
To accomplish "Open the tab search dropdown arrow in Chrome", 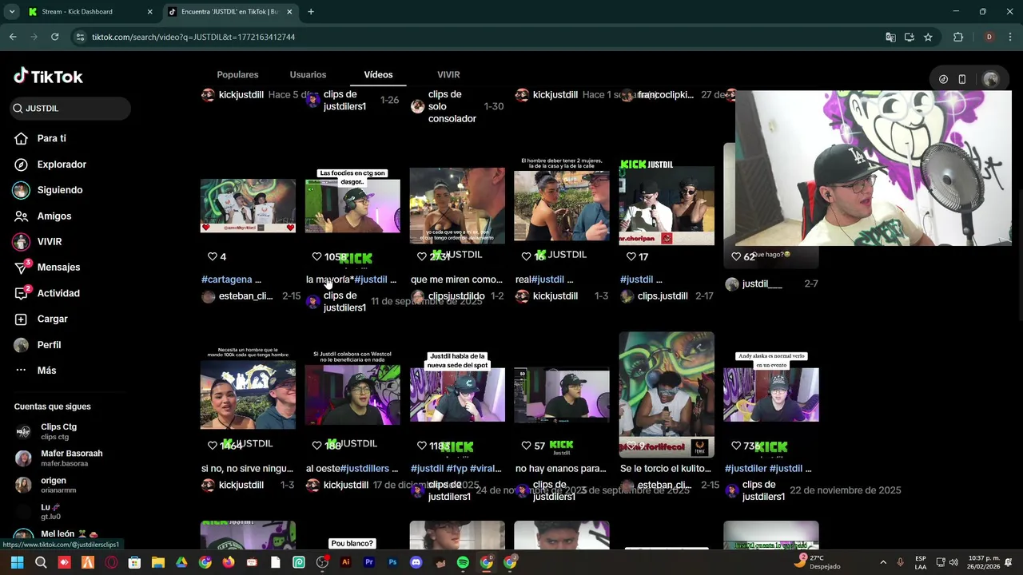I will (x=11, y=11).
